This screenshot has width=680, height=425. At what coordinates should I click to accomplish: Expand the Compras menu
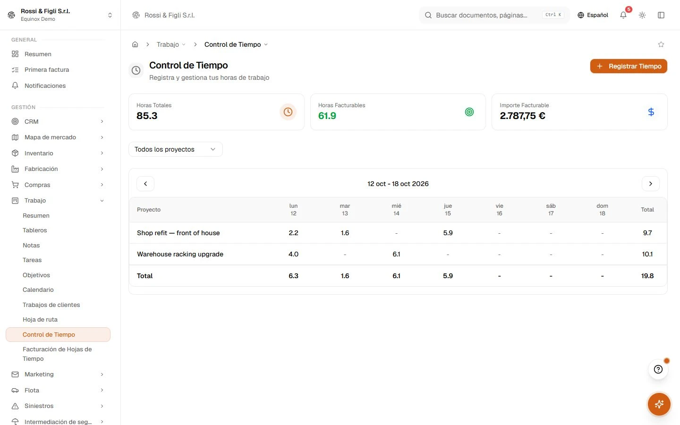pyautogui.click(x=58, y=185)
